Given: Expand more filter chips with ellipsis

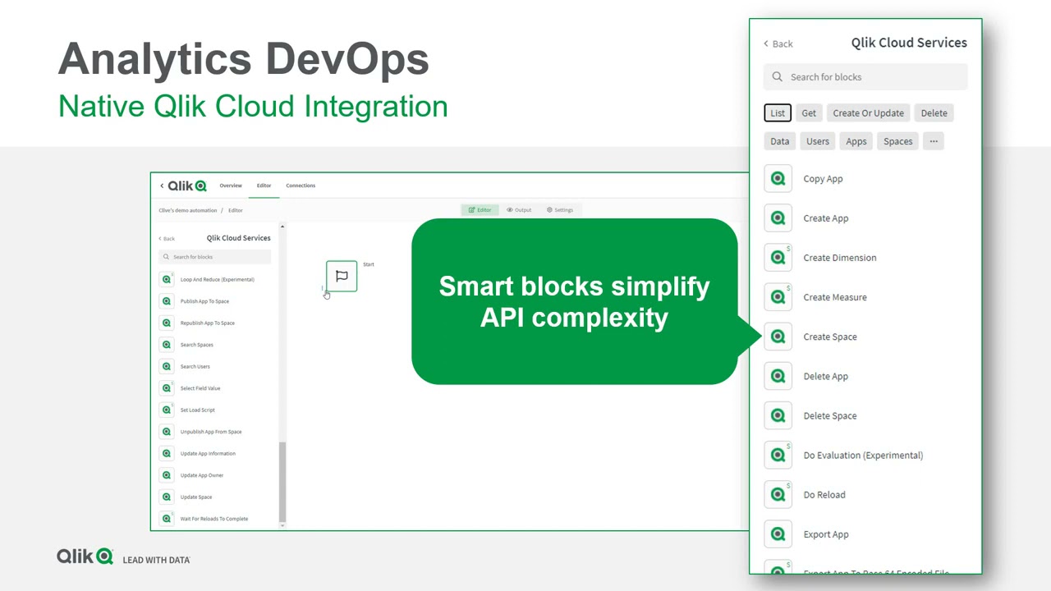Looking at the screenshot, I should [934, 141].
